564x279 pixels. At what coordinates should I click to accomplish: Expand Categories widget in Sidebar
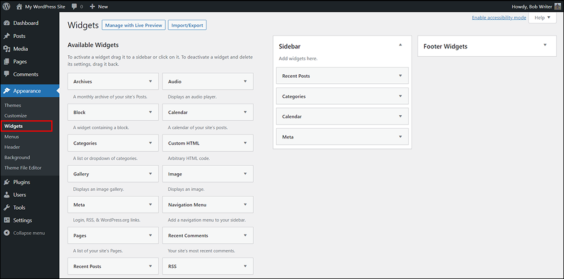tap(400, 96)
